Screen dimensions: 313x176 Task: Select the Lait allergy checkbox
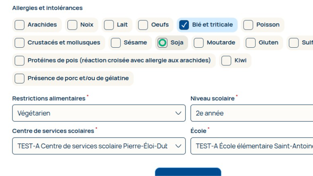pos(109,25)
